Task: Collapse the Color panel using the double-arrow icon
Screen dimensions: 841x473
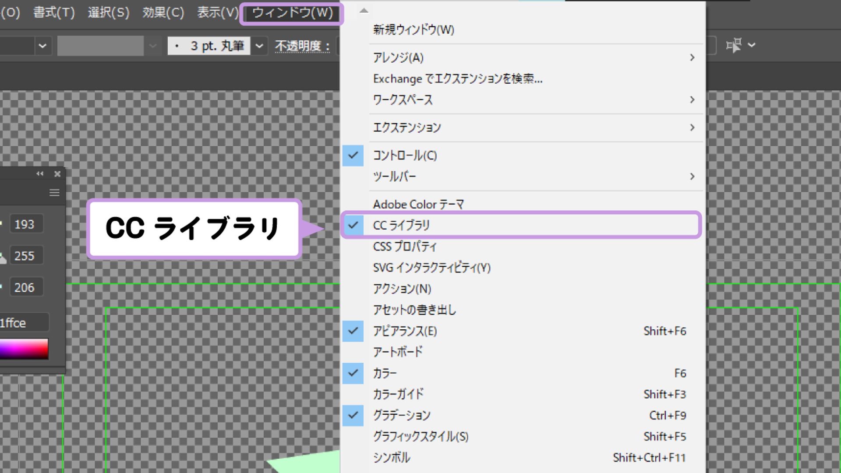Action: 40,173
